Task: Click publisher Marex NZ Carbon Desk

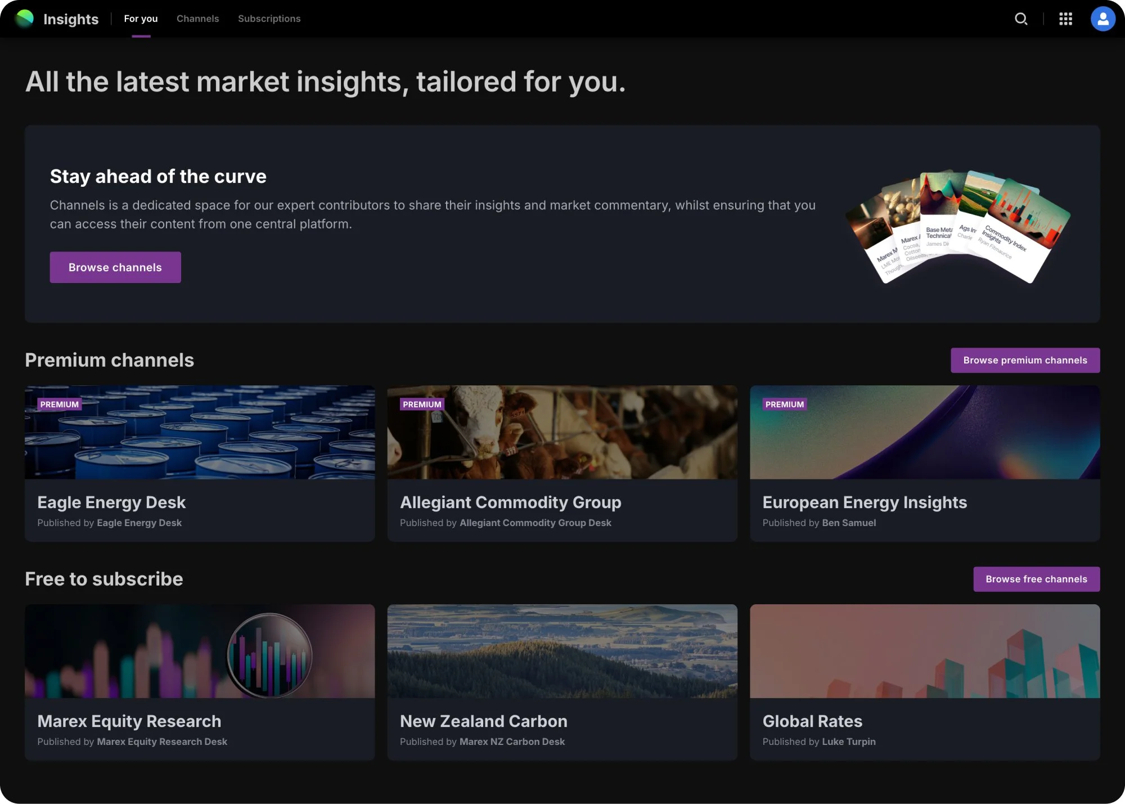Action: click(x=512, y=742)
